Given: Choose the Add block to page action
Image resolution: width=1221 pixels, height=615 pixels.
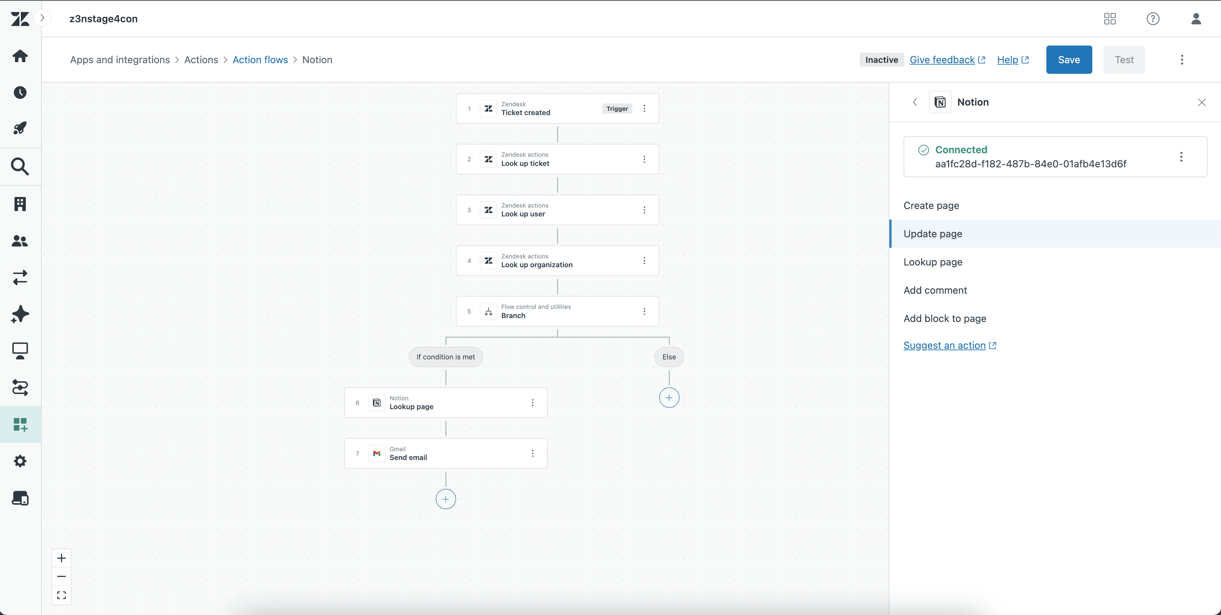Looking at the screenshot, I should (1055, 319).
